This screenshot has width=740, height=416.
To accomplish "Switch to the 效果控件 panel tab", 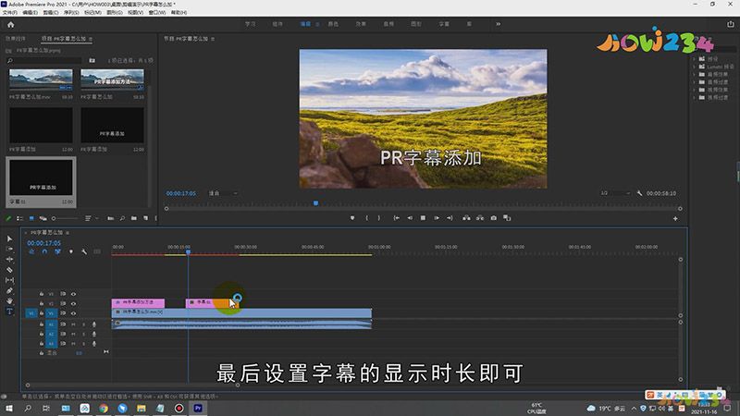I will click(16, 39).
